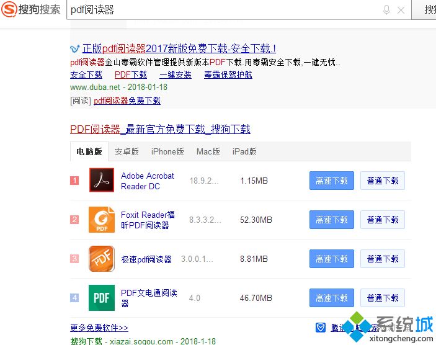Open the 极速pdf阅读器 name link

[x=146, y=259]
